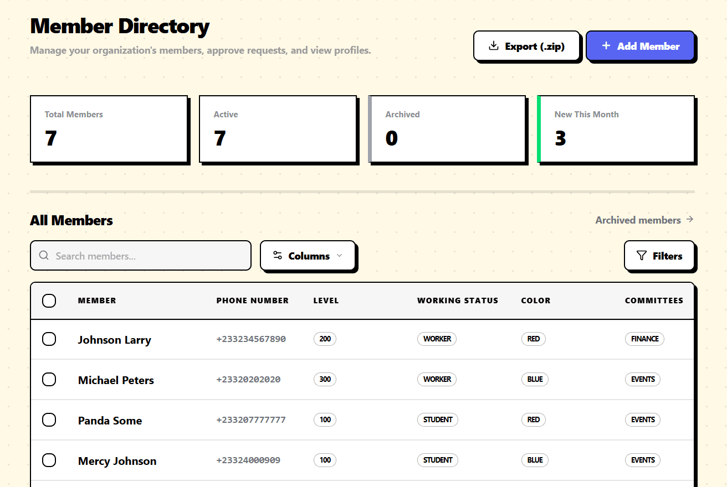Sort by the MEMBER column header

coord(97,301)
